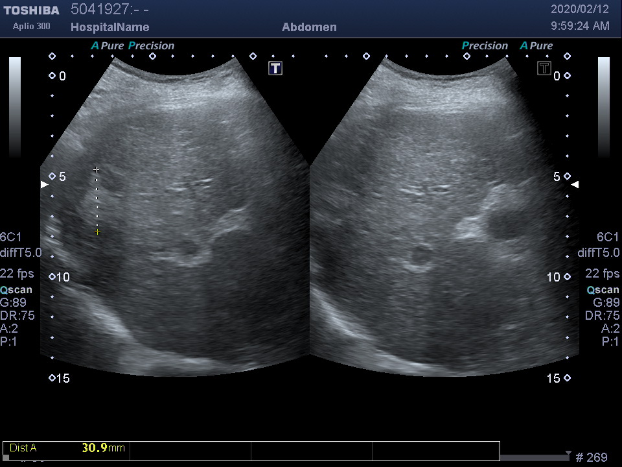Click the left G:89 gain value

13,303
